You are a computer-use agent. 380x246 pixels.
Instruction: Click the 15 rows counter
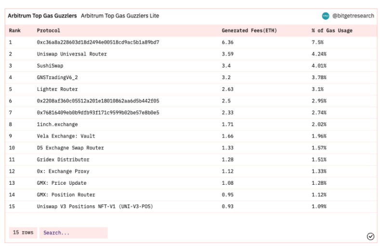pyautogui.click(x=23, y=232)
